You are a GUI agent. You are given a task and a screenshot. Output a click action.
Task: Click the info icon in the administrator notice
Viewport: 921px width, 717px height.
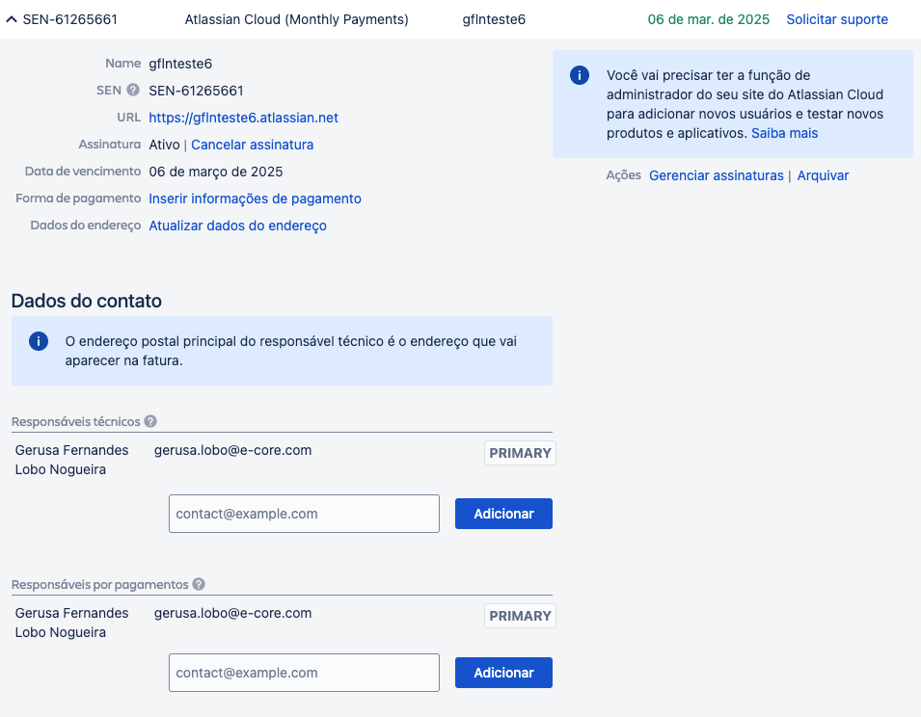point(580,75)
